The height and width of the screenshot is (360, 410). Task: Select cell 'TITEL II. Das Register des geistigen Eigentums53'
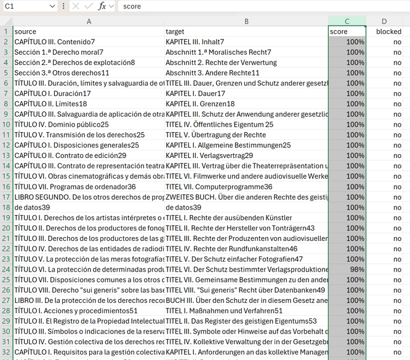coord(246,321)
